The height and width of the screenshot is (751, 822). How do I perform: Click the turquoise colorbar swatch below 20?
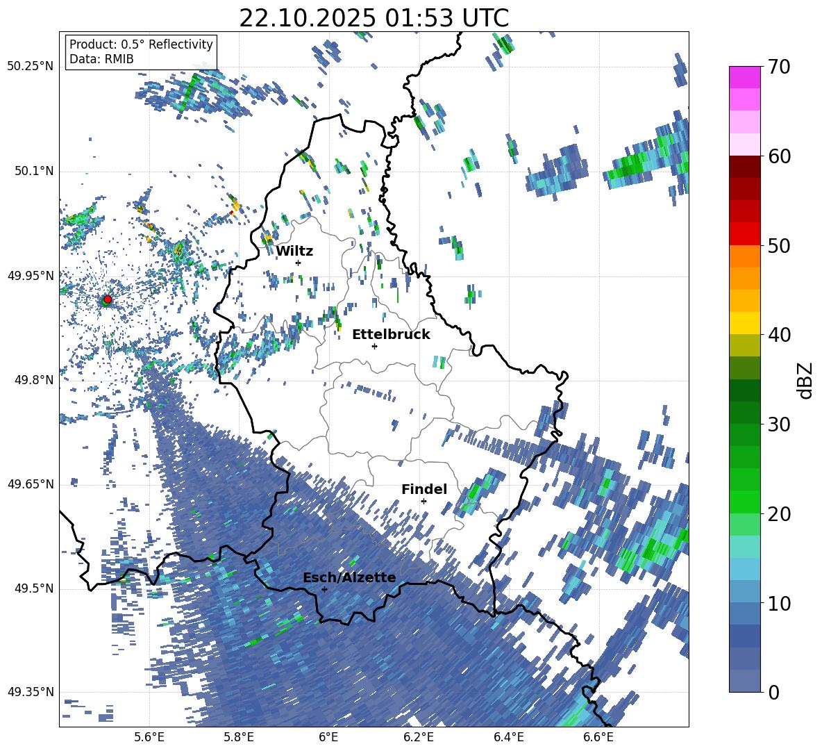coord(744,547)
